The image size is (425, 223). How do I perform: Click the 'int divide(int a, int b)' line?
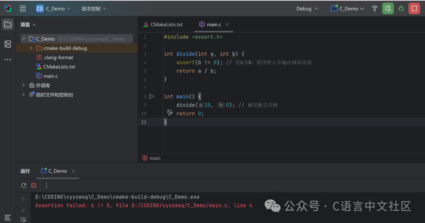tap(204, 54)
